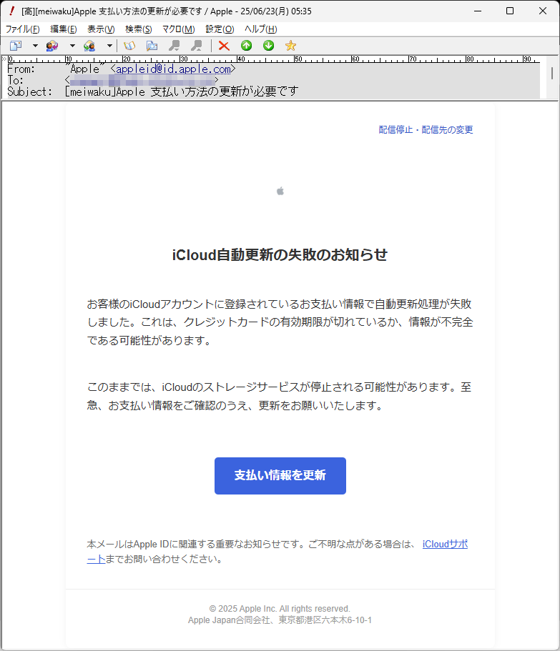
Task: Go to next mail with green down arrow
Action: pyautogui.click(x=268, y=46)
